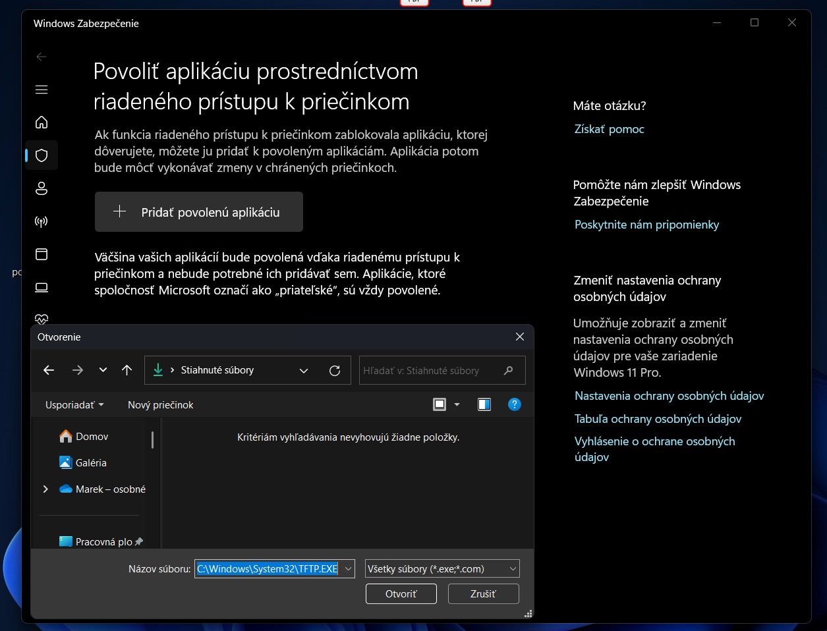Navigate back in Otvorenie dialog
827x631 pixels.
tap(49, 370)
